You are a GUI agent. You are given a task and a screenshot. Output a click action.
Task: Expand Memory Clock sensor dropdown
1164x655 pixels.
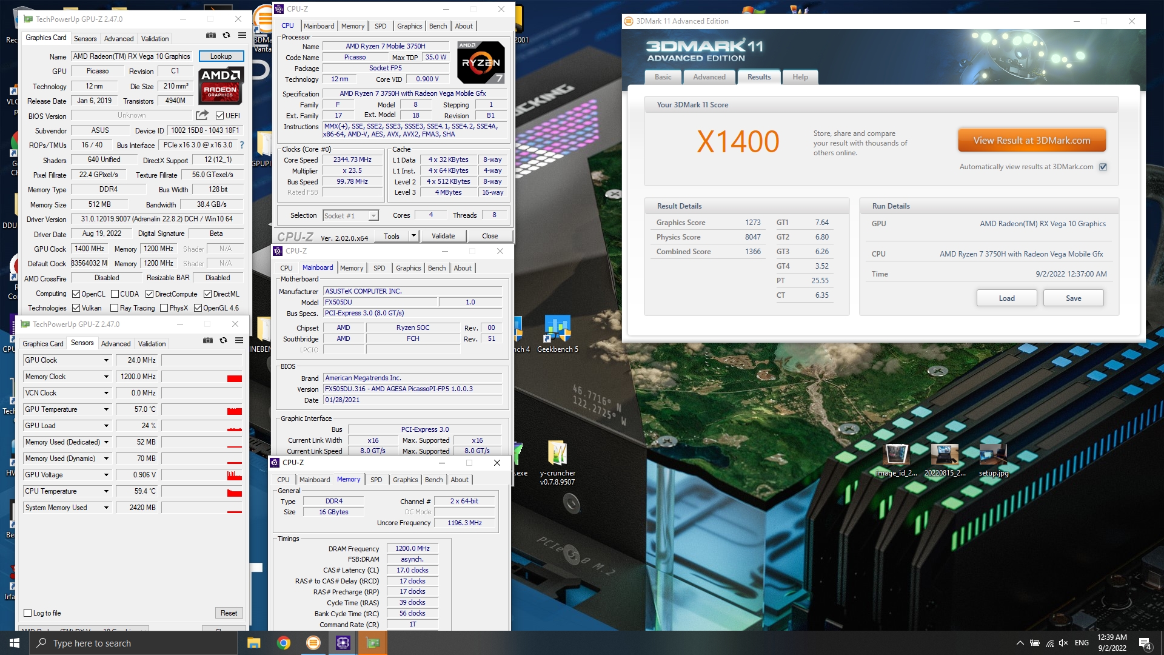point(106,377)
